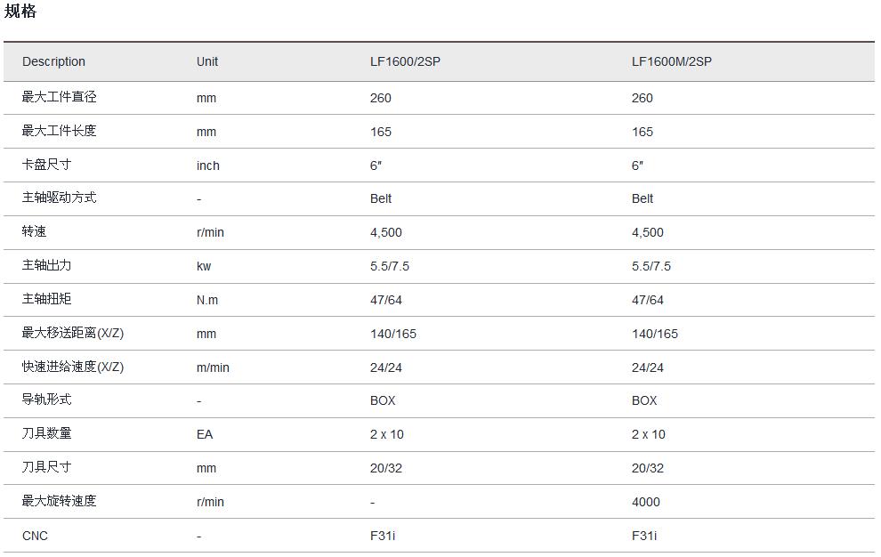
Task: Click the r/min unit in 转速 row
Action: pos(210,232)
